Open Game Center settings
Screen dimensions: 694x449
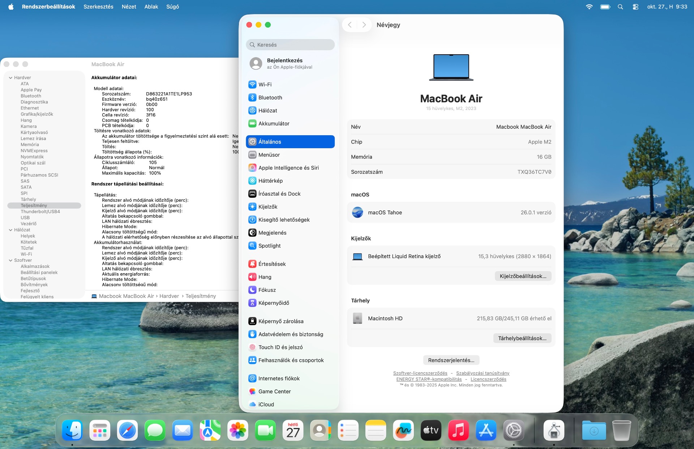click(x=274, y=392)
